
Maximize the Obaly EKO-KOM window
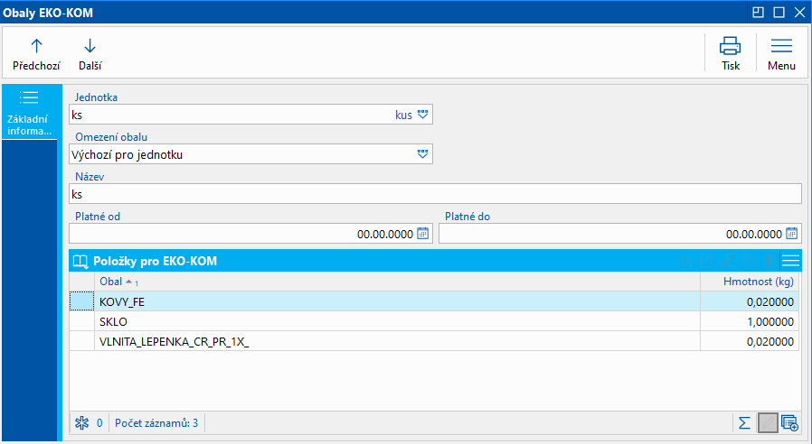tap(779, 12)
